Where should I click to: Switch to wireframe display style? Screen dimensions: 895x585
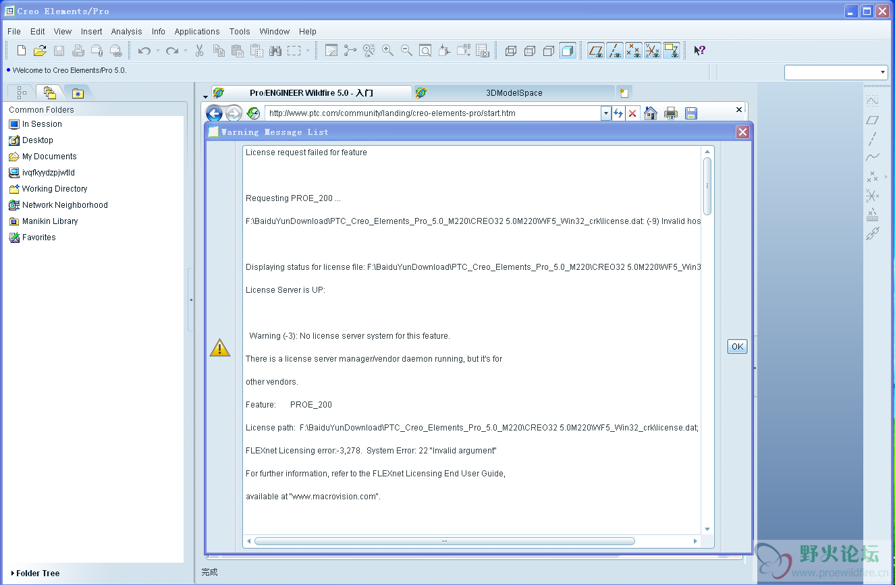tap(511, 51)
